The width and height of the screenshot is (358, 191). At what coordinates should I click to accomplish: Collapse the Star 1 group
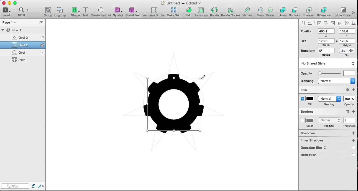coord(3,30)
